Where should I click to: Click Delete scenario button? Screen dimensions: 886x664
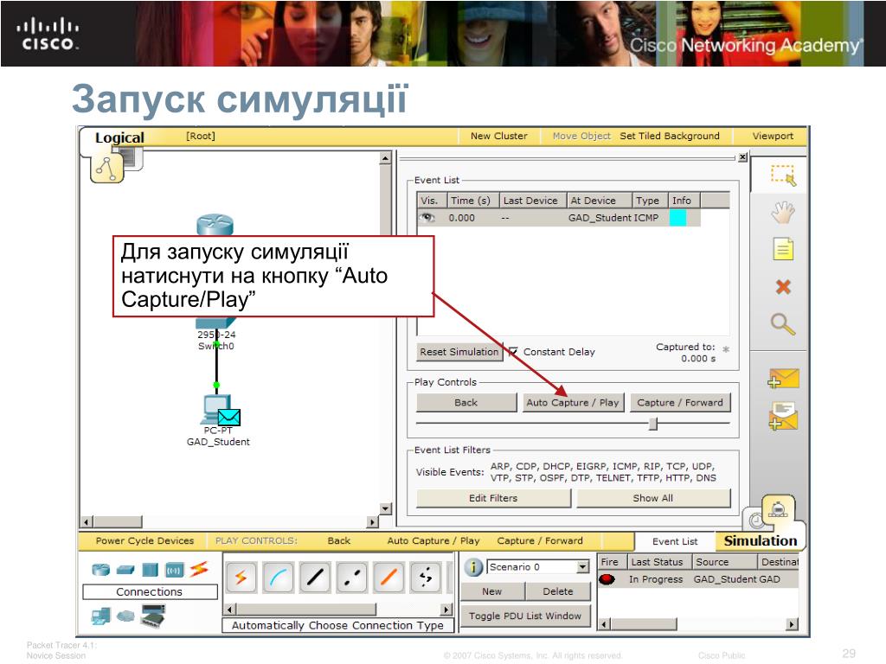pyautogui.click(x=558, y=591)
